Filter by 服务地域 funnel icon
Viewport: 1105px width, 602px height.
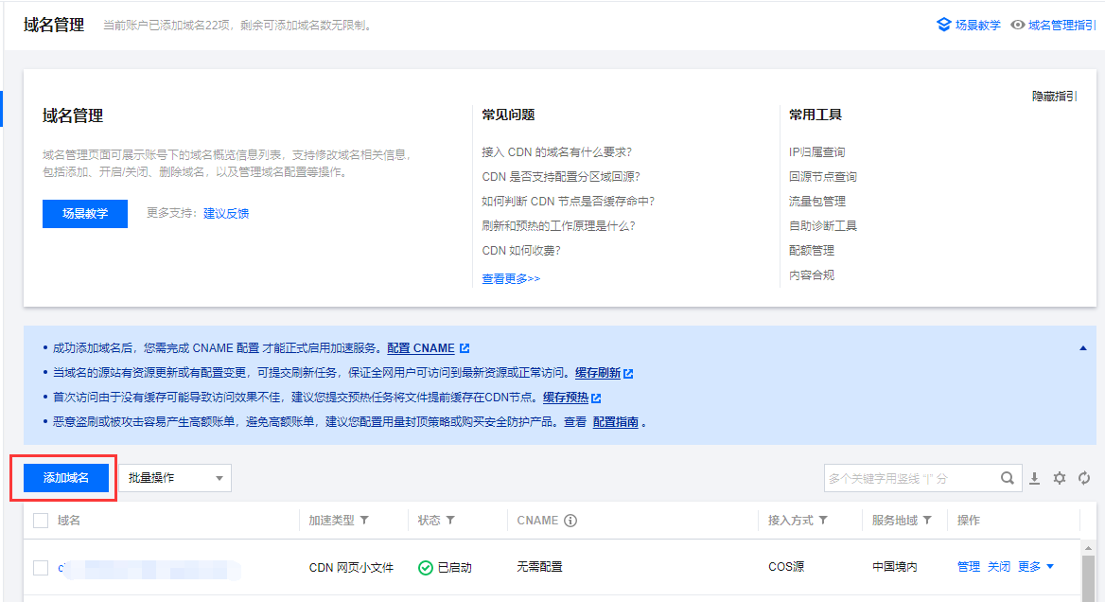(x=927, y=521)
